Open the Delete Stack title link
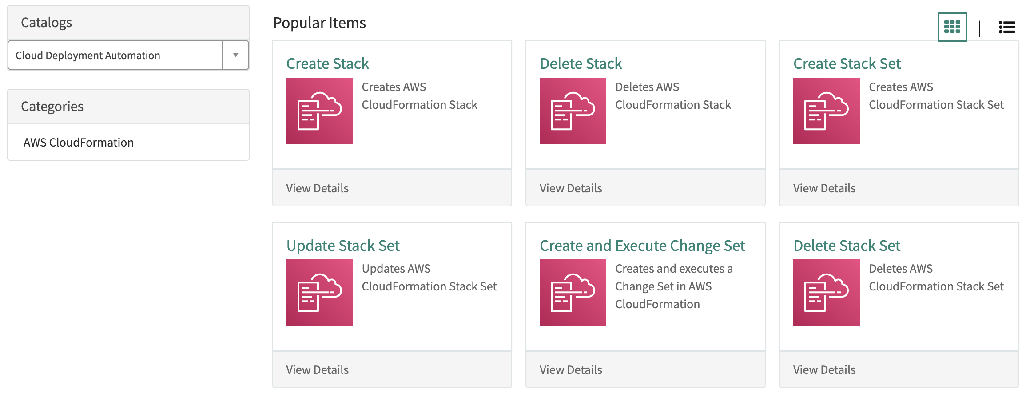 tap(581, 64)
